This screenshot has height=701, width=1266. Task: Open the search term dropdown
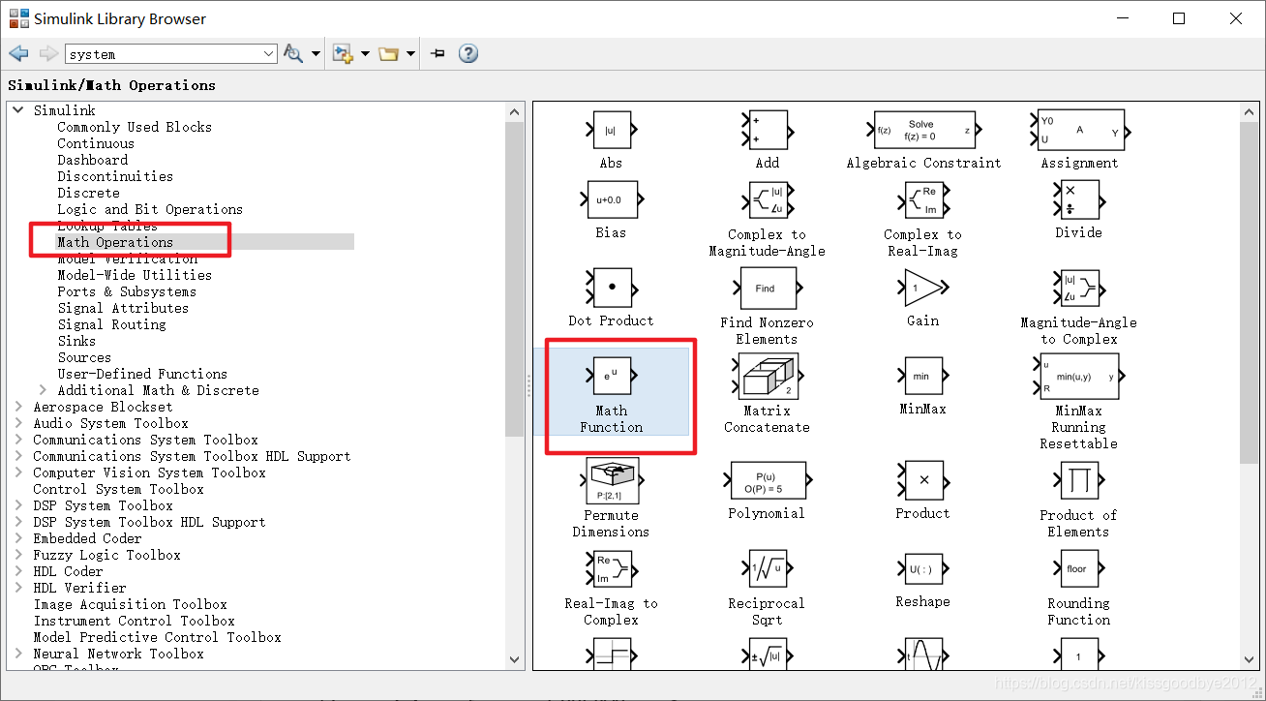click(269, 54)
